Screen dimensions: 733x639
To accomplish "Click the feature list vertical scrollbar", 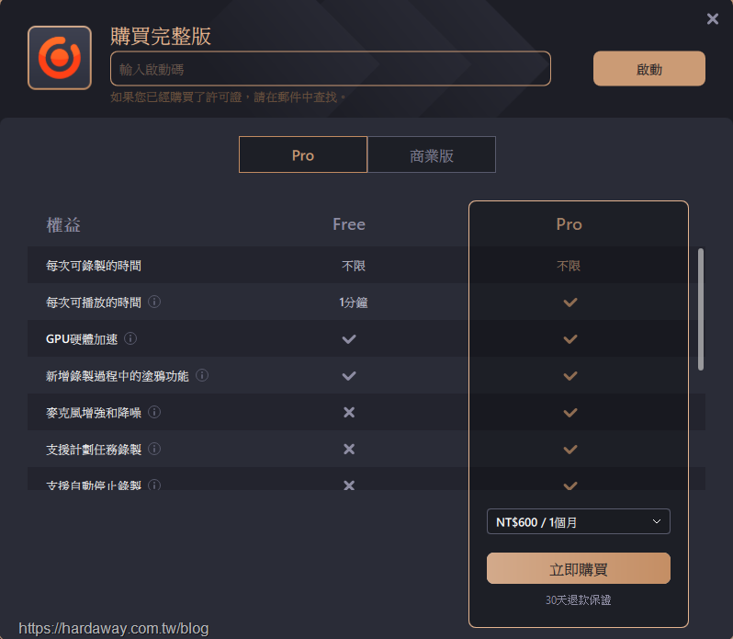I will coord(700,309).
